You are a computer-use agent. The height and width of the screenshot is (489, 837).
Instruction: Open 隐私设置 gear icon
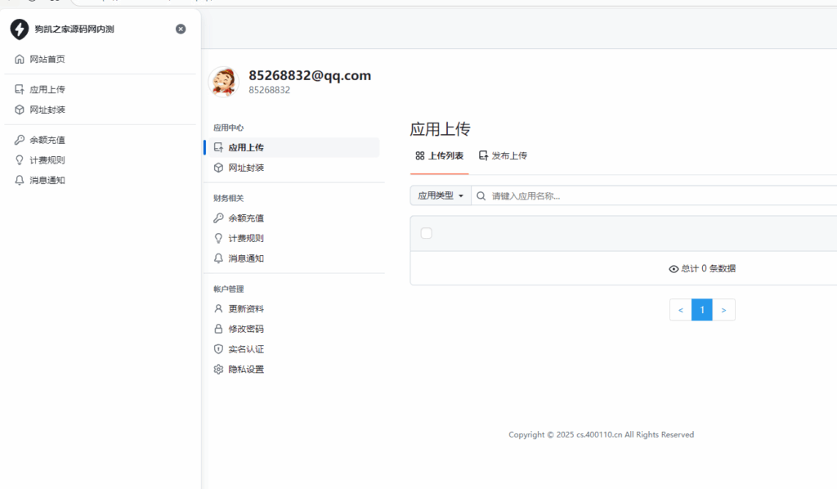(218, 369)
